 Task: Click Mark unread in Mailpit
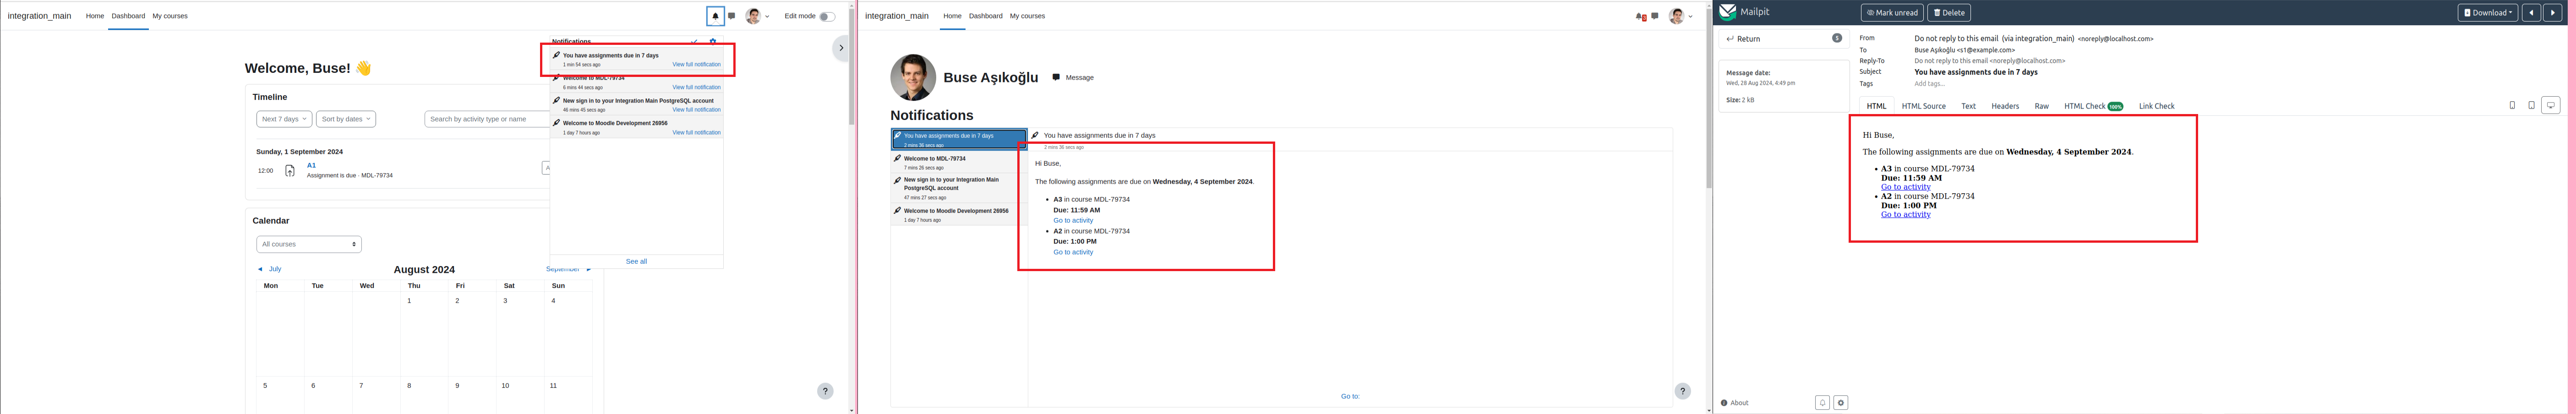(x=1893, y=13)
